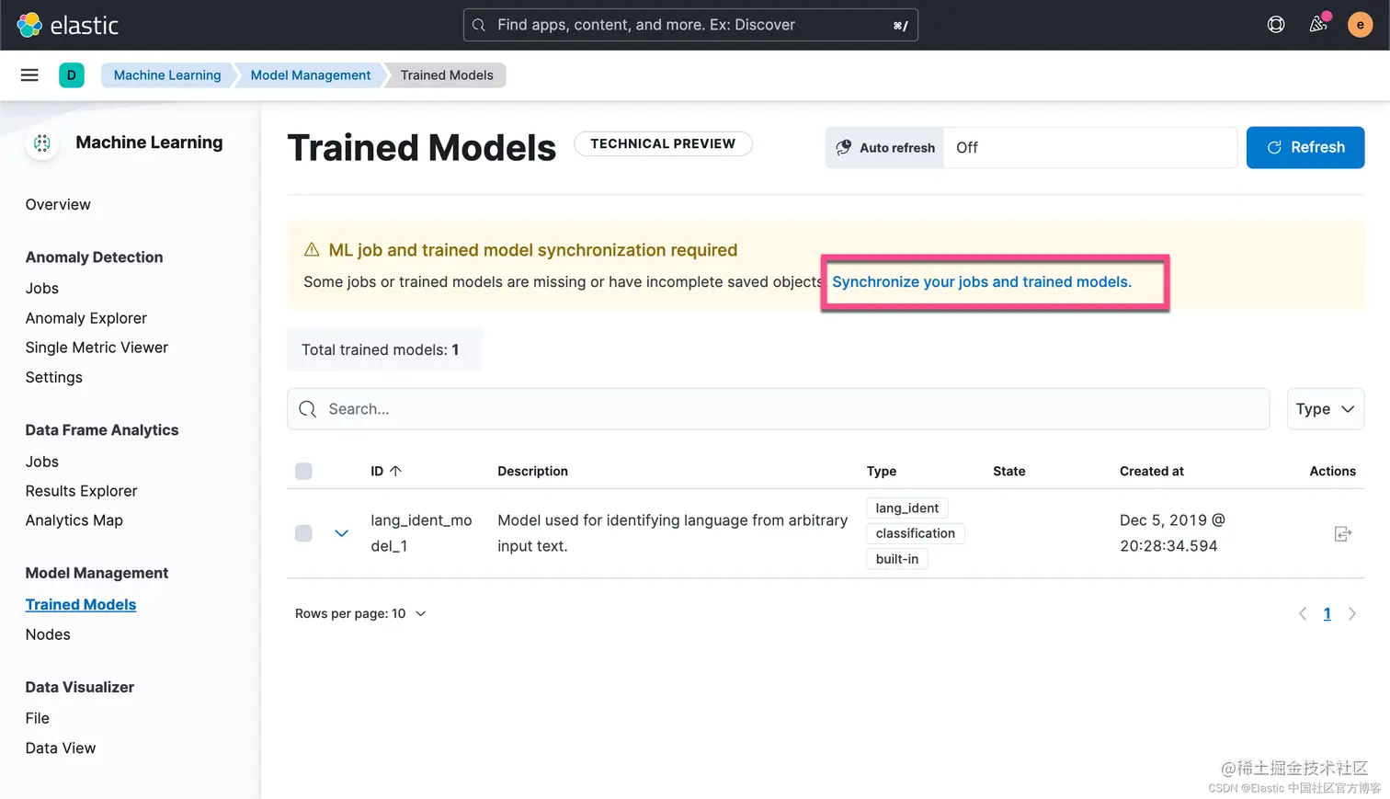The height and width of the screenshot is (799, 1390).
Task: Click the Description column header
Action: point(532,471)
